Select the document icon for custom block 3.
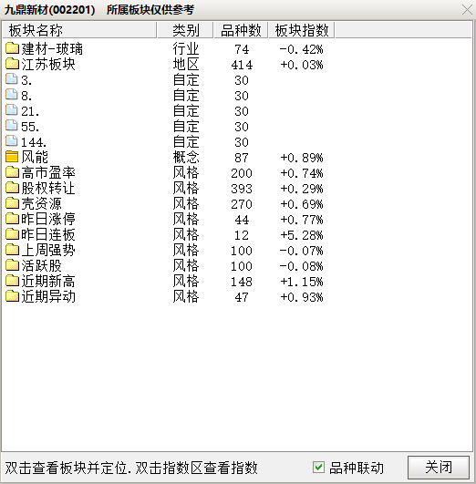 pyautogui.click(x=12, y=79)
